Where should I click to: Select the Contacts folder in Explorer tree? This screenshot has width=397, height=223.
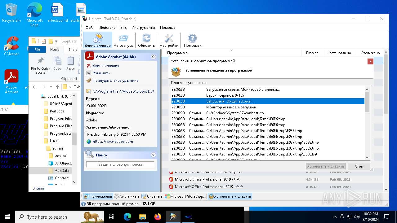(59, 178)
